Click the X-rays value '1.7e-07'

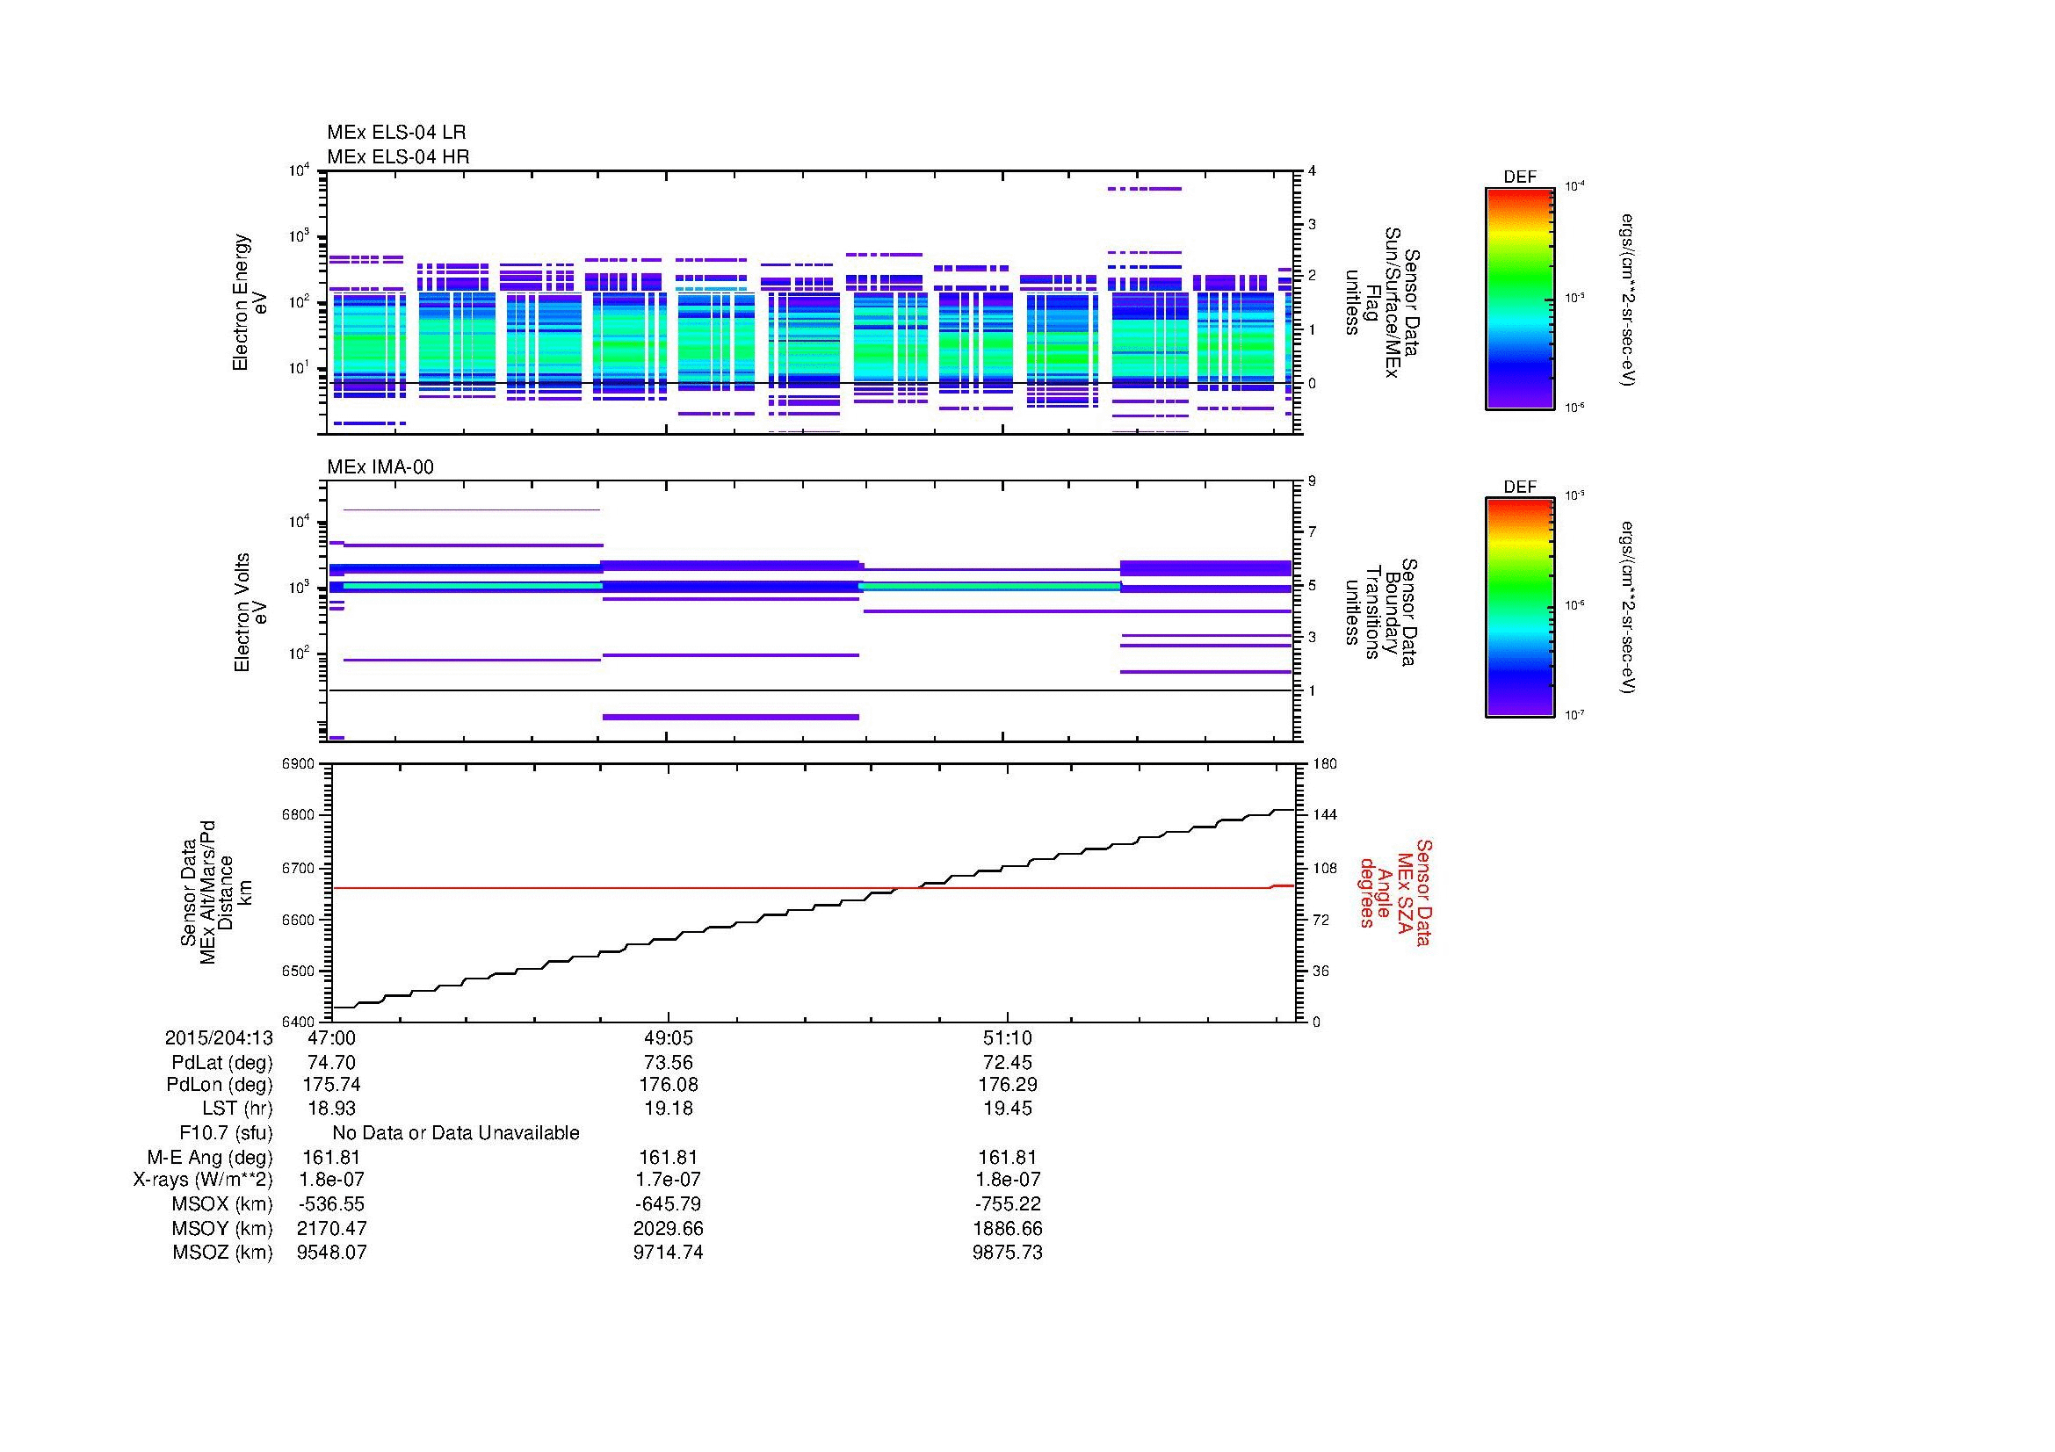[668, 1180]
